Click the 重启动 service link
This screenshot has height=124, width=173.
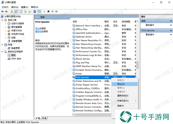39,31
